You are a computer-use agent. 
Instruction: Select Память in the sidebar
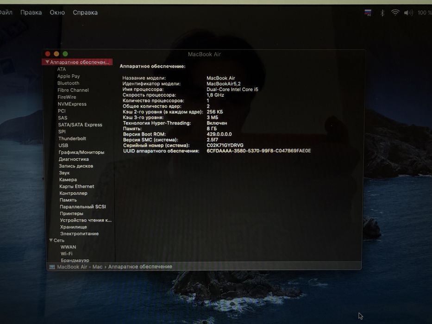(68, 200)
